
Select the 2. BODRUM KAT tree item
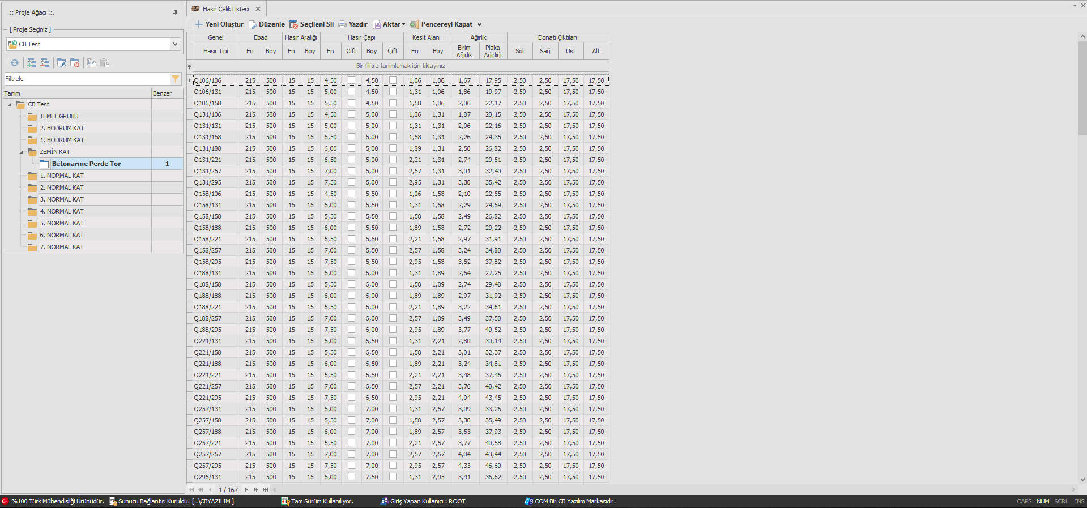tap(62, 128)
